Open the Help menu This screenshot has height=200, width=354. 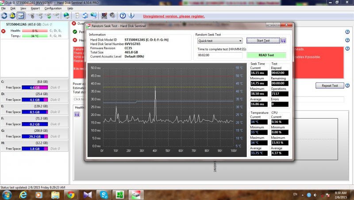70,8
